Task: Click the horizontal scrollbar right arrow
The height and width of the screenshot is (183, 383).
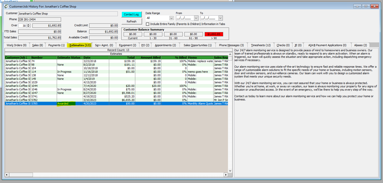Action: pos(226,175)
